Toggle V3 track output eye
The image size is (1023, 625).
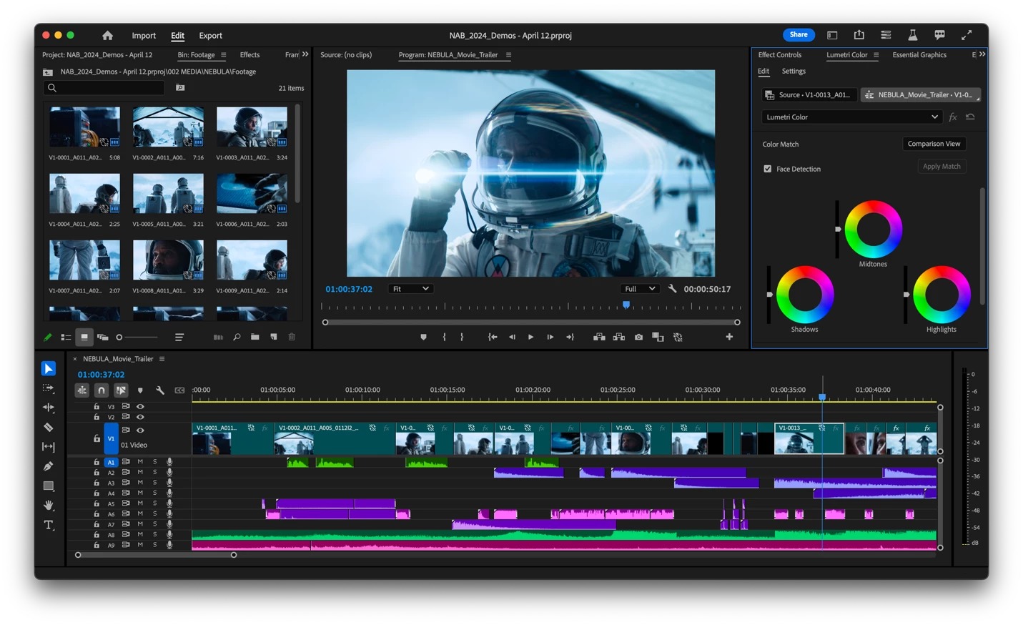140,406
